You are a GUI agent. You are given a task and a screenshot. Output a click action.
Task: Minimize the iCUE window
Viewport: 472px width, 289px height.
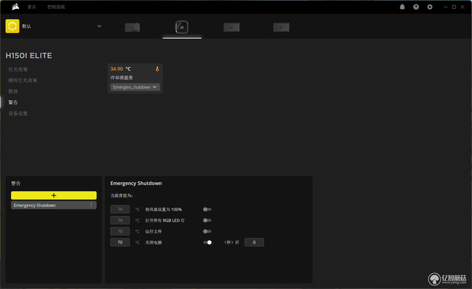pos(445,7)
